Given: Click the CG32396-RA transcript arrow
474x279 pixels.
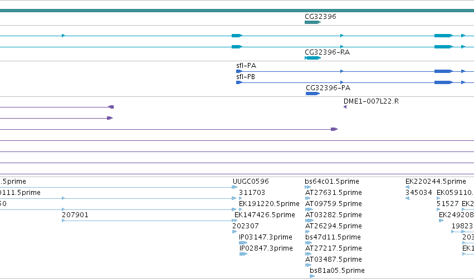Looking at the screenshot, I should coord(312,58).
